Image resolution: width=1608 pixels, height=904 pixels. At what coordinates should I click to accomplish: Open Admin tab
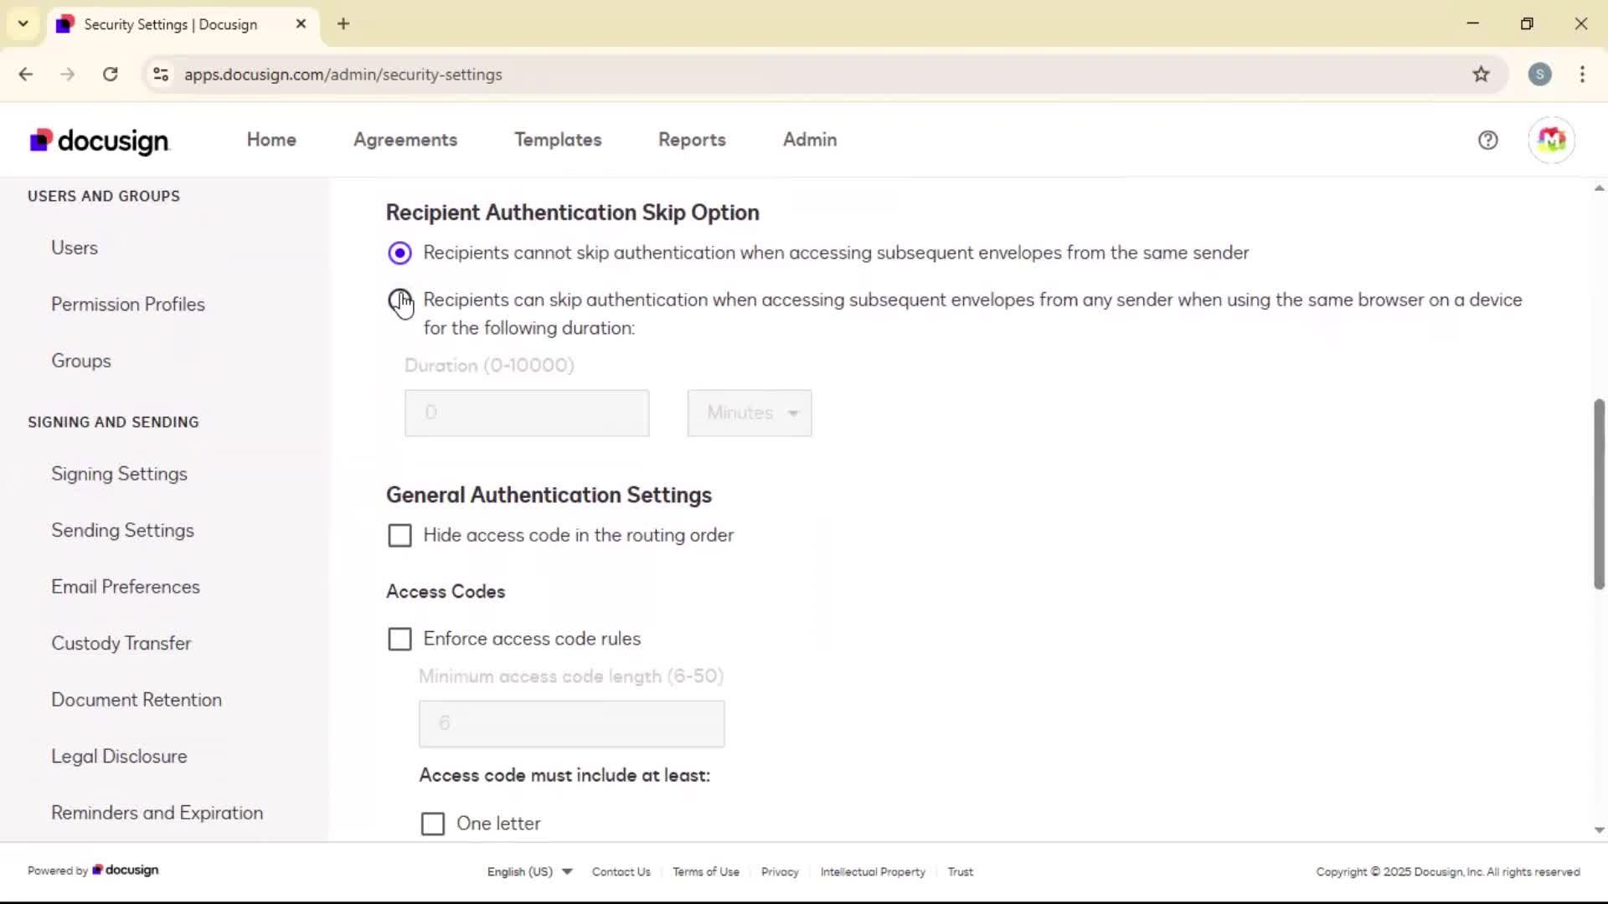(x=810, y=140)
